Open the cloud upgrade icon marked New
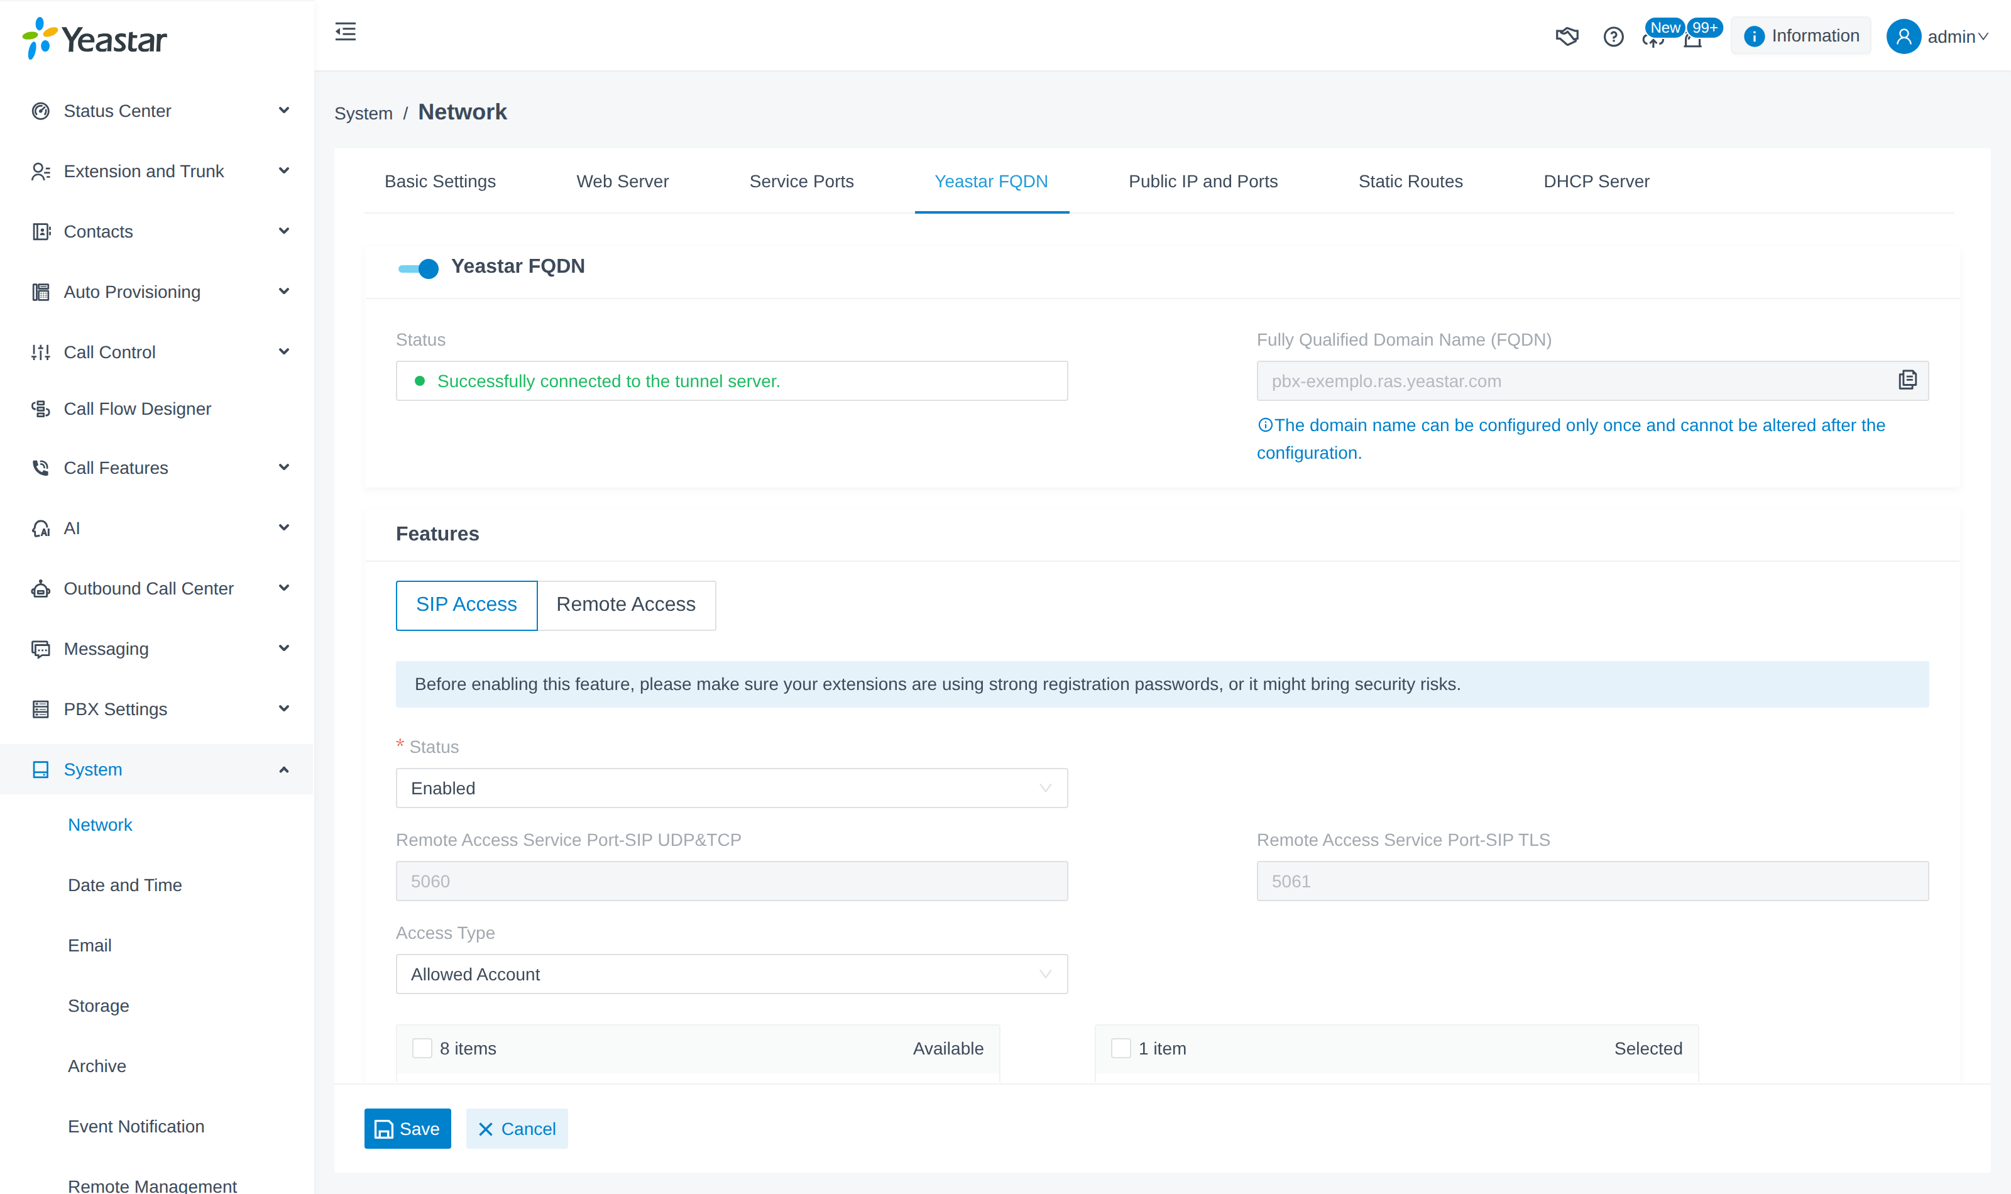The width and height of the screenshot is (2011, 1194). (x=1652, y=38)
